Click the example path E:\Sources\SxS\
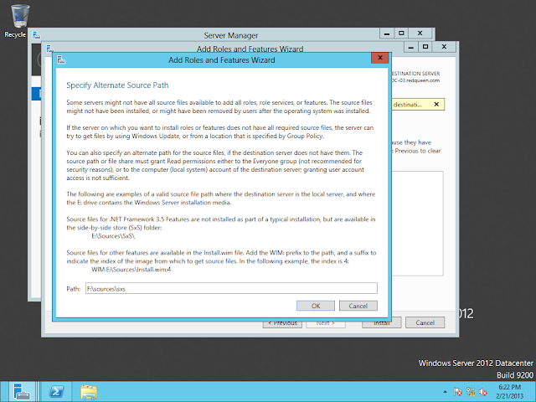This screenshot has width=536, height=402. click(113, 236)
